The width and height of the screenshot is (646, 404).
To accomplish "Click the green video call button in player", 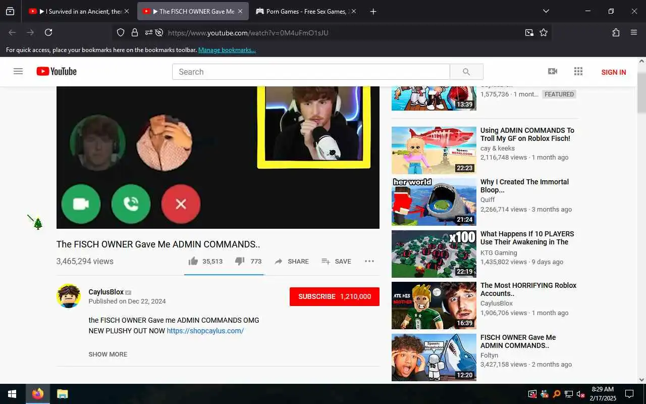I will click(81, 204).
